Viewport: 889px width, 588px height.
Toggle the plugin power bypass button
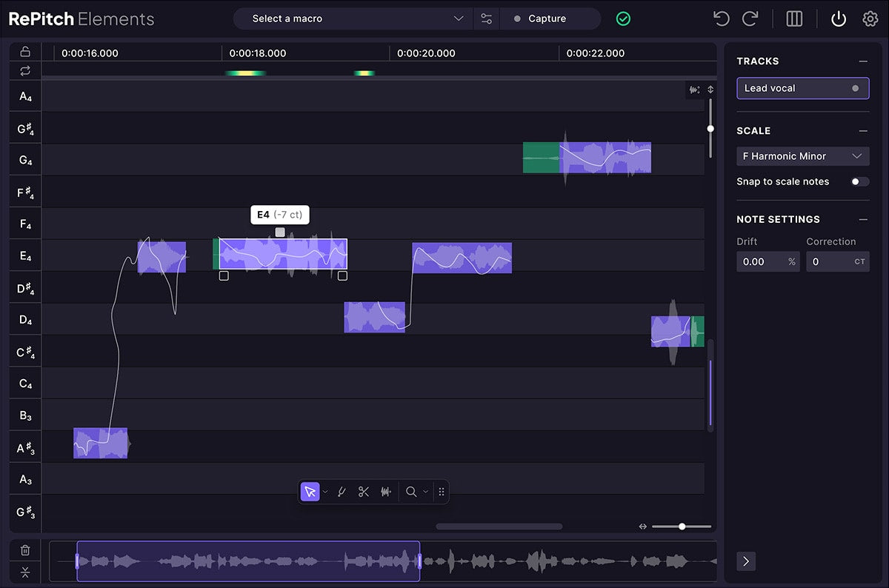coord(838,19)
